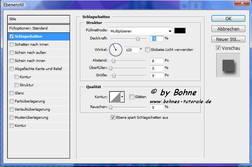This screenshot has width=252, height=167.
Task: Open the Füllmethode Multiplizieren dropdown
Action: pyautogui.click(x=141, y=31)
